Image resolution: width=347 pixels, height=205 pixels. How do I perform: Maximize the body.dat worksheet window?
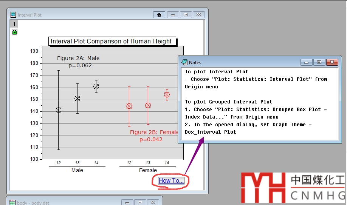point(140,202)
